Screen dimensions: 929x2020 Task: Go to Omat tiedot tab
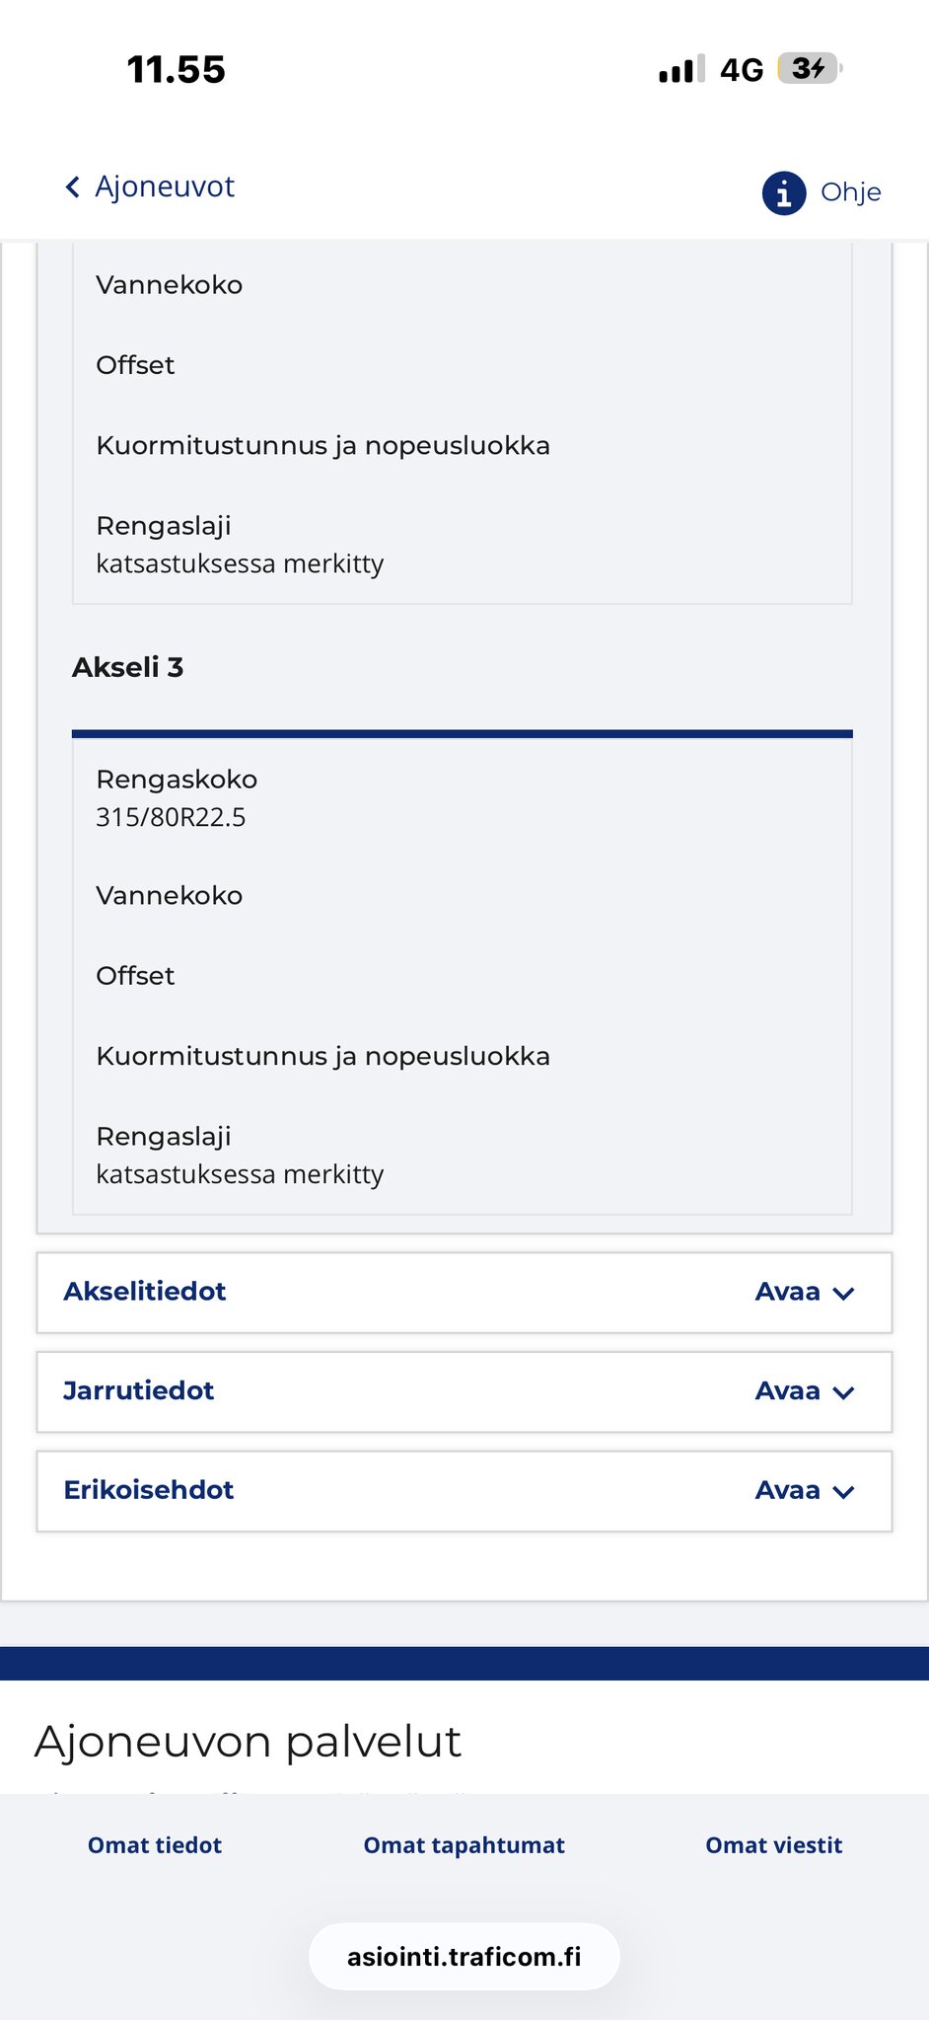pyautogui.click(x=155, y=1845)
